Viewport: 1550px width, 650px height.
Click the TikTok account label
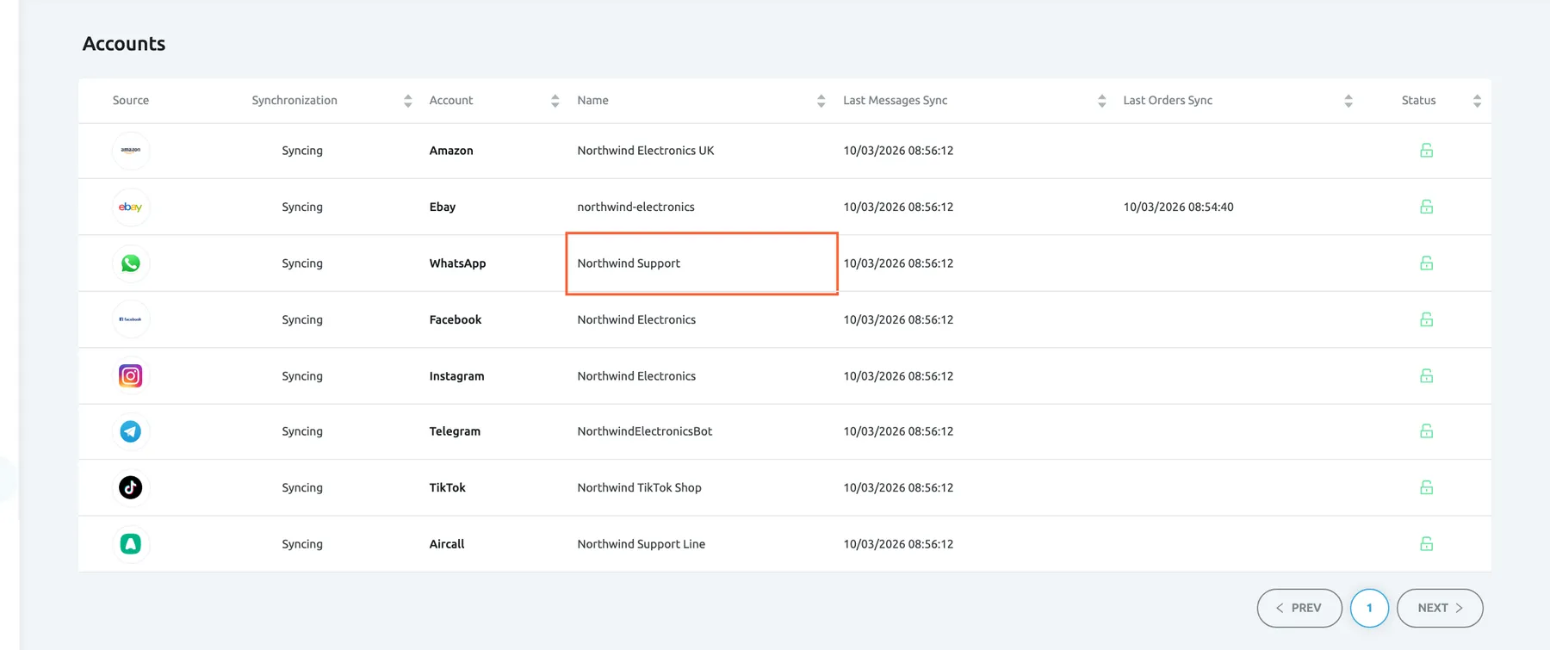coord(447,487)
